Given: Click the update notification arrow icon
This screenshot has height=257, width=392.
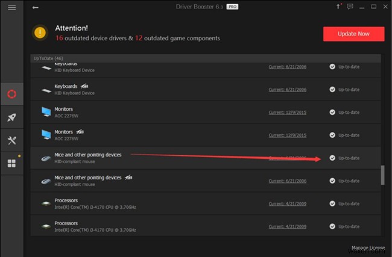Looking at the screenshot, I should (x=339, y=7).
